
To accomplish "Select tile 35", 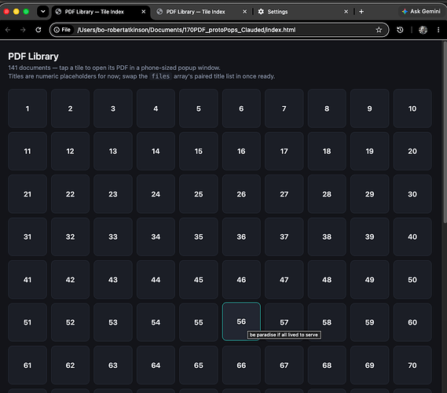I will tap(199, 237).
